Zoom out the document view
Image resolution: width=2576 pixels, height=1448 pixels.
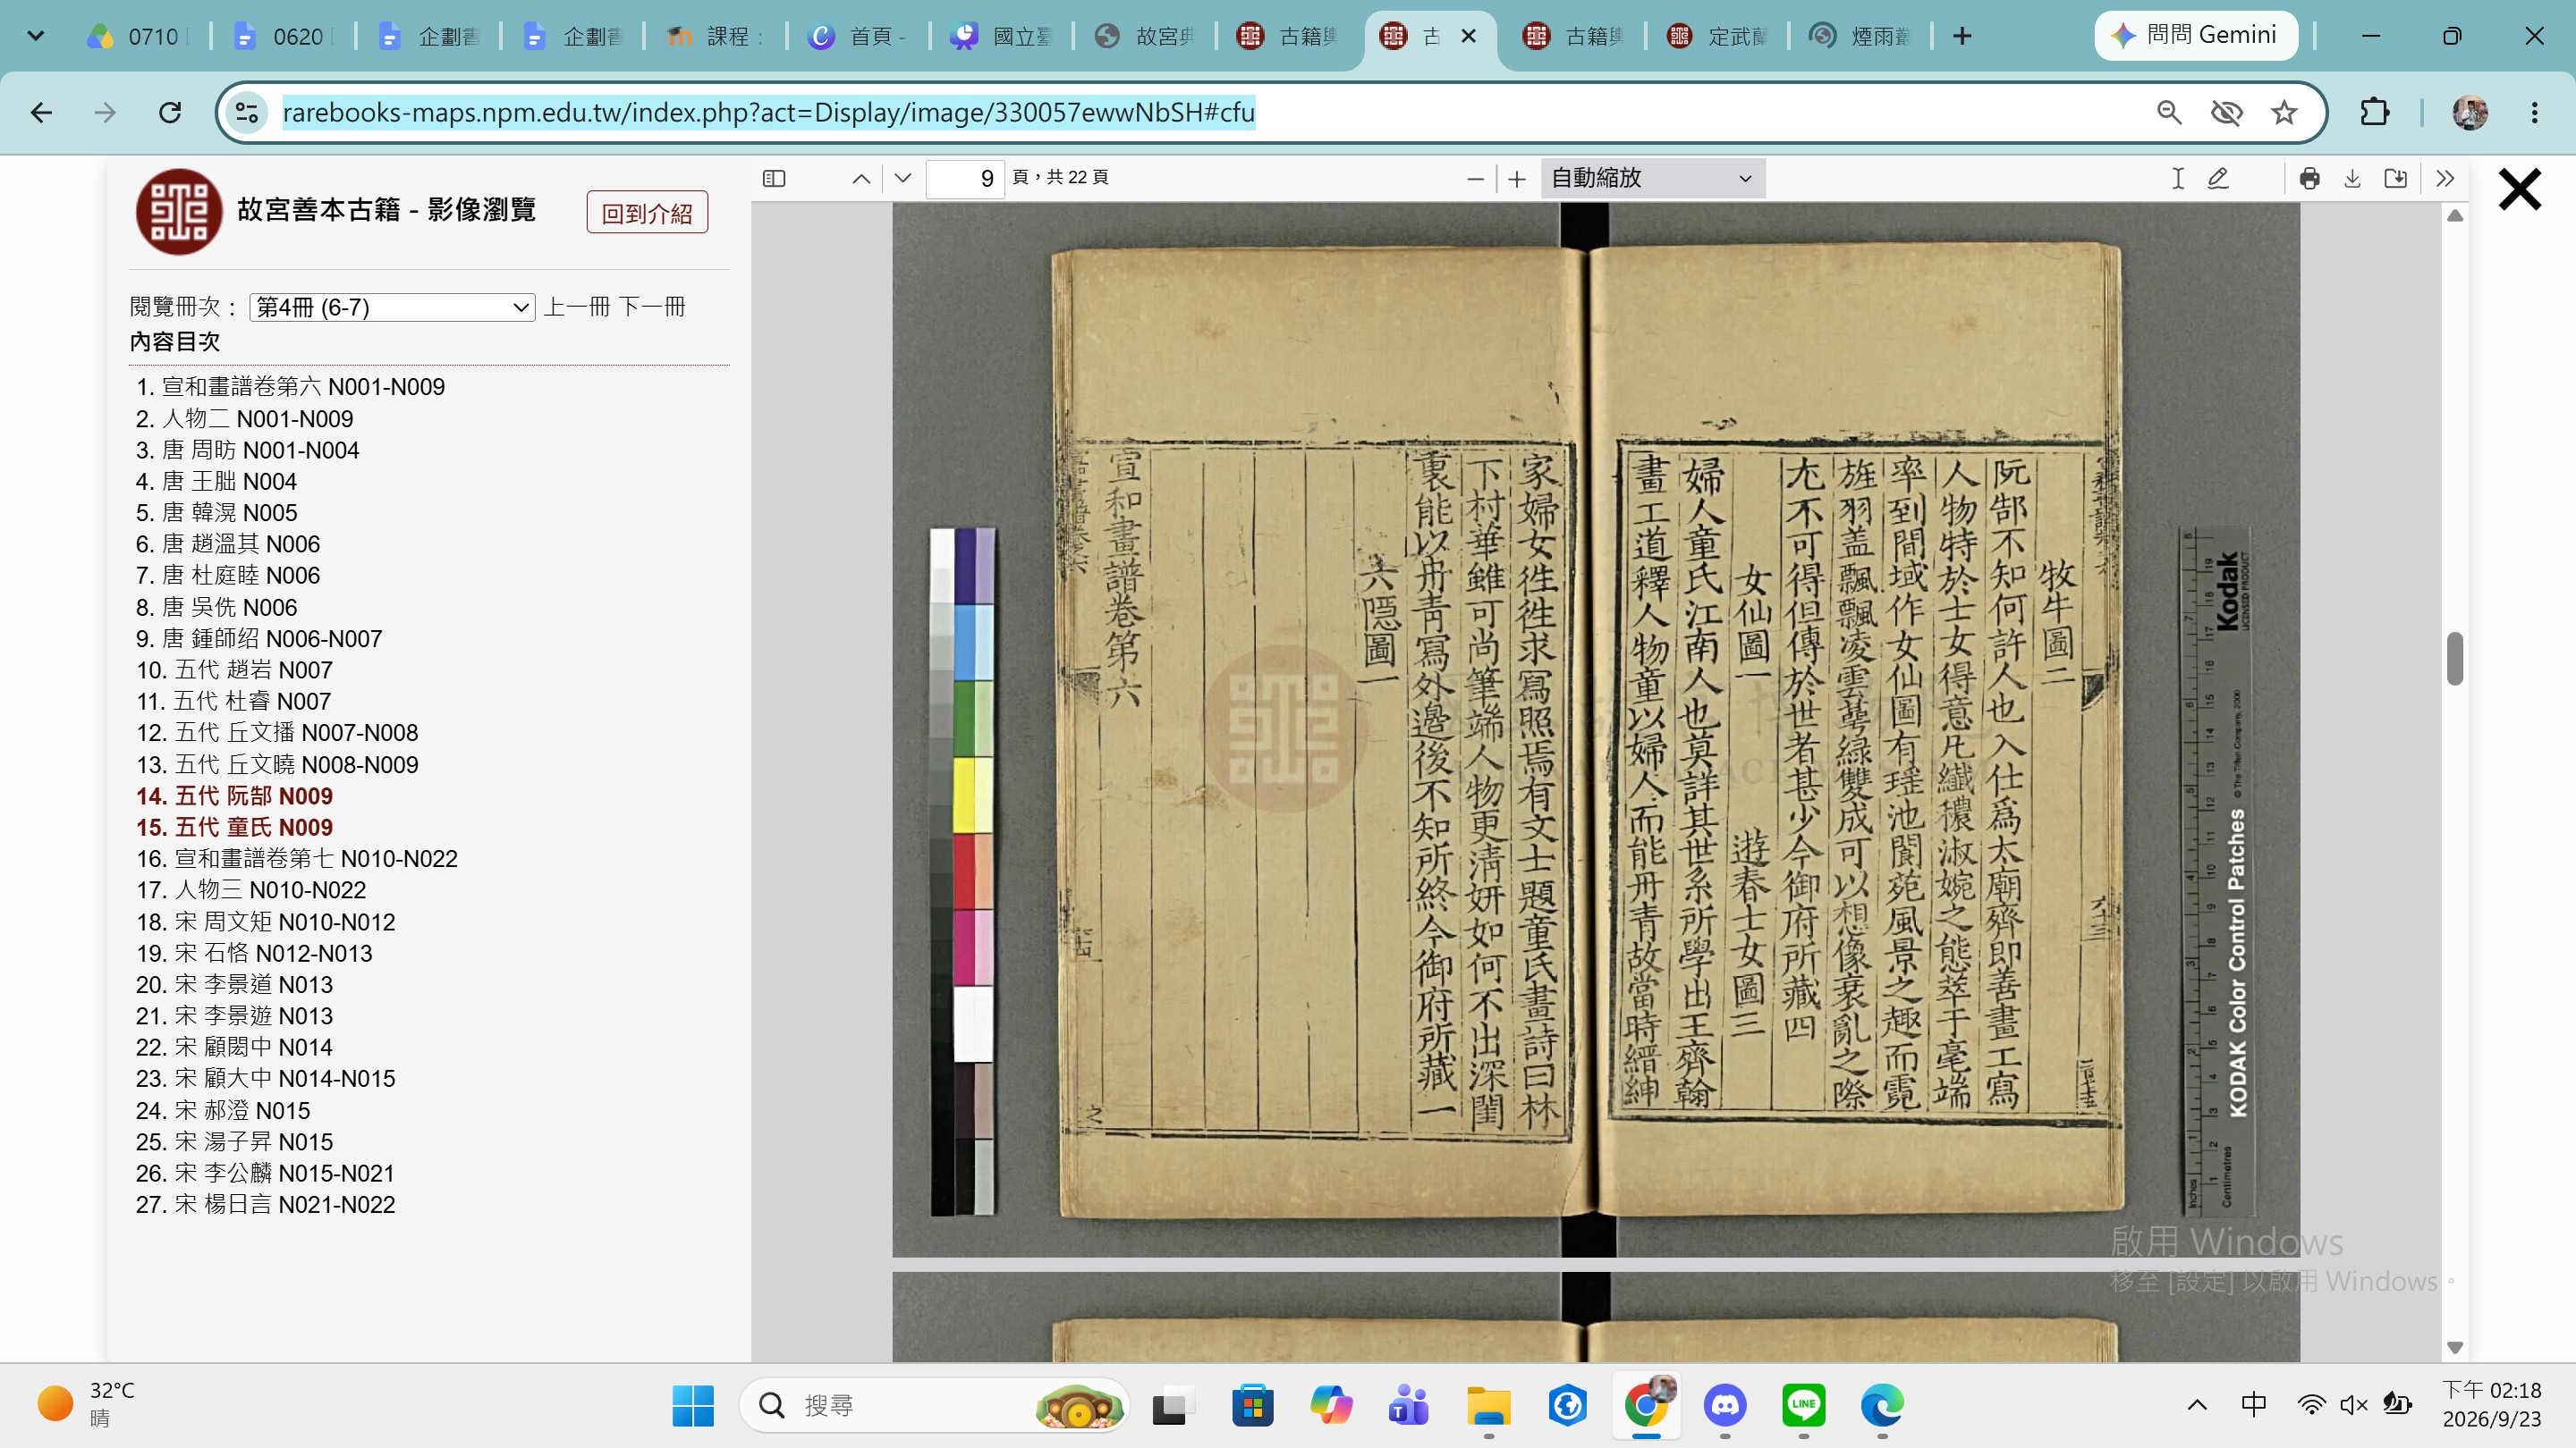tap(1475, 179)
